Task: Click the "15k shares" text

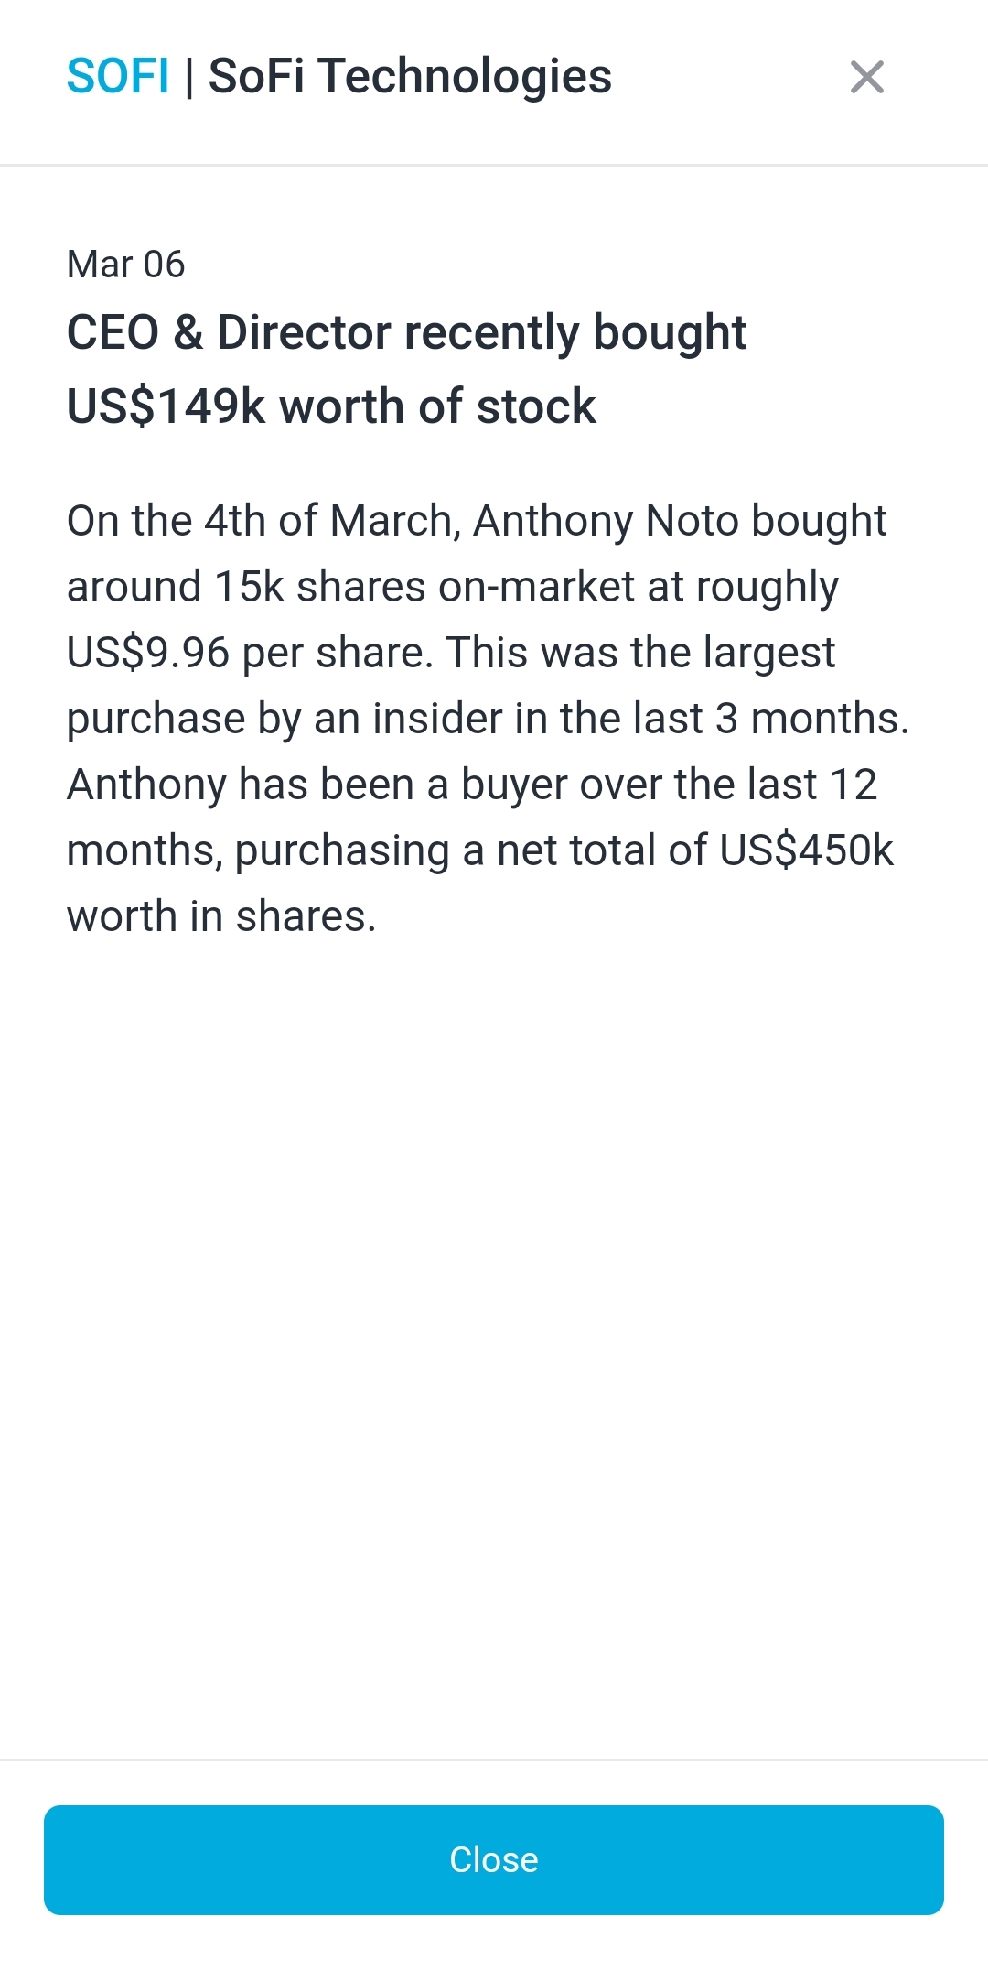Action: [x=320, y=587]
